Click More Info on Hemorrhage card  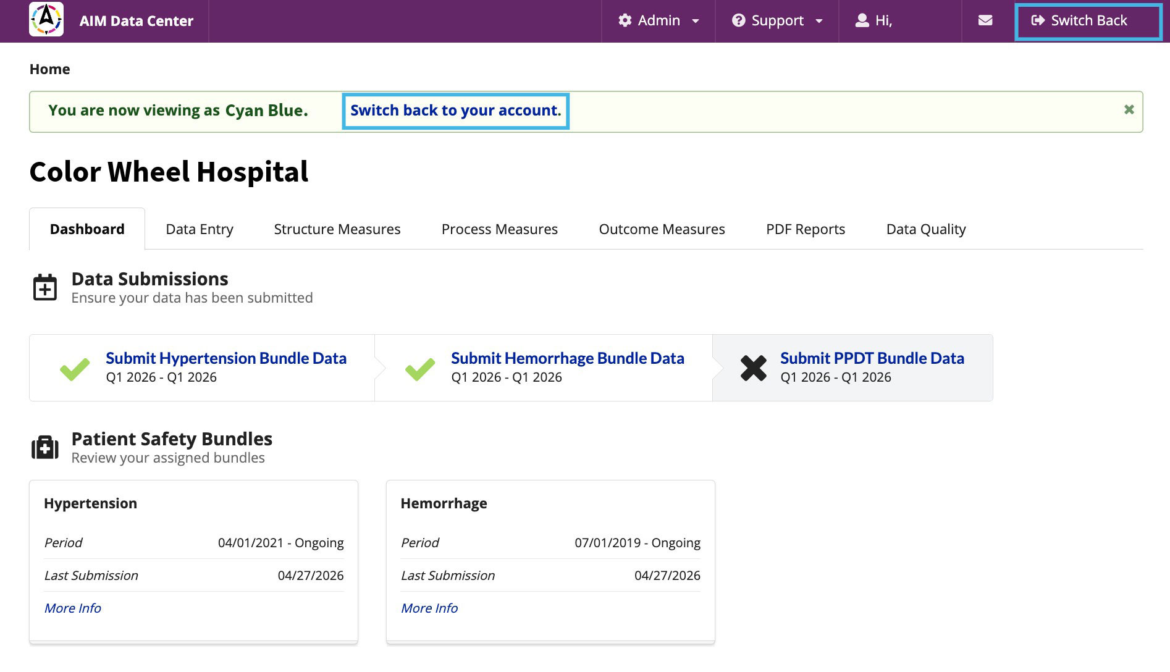point(429,608)
